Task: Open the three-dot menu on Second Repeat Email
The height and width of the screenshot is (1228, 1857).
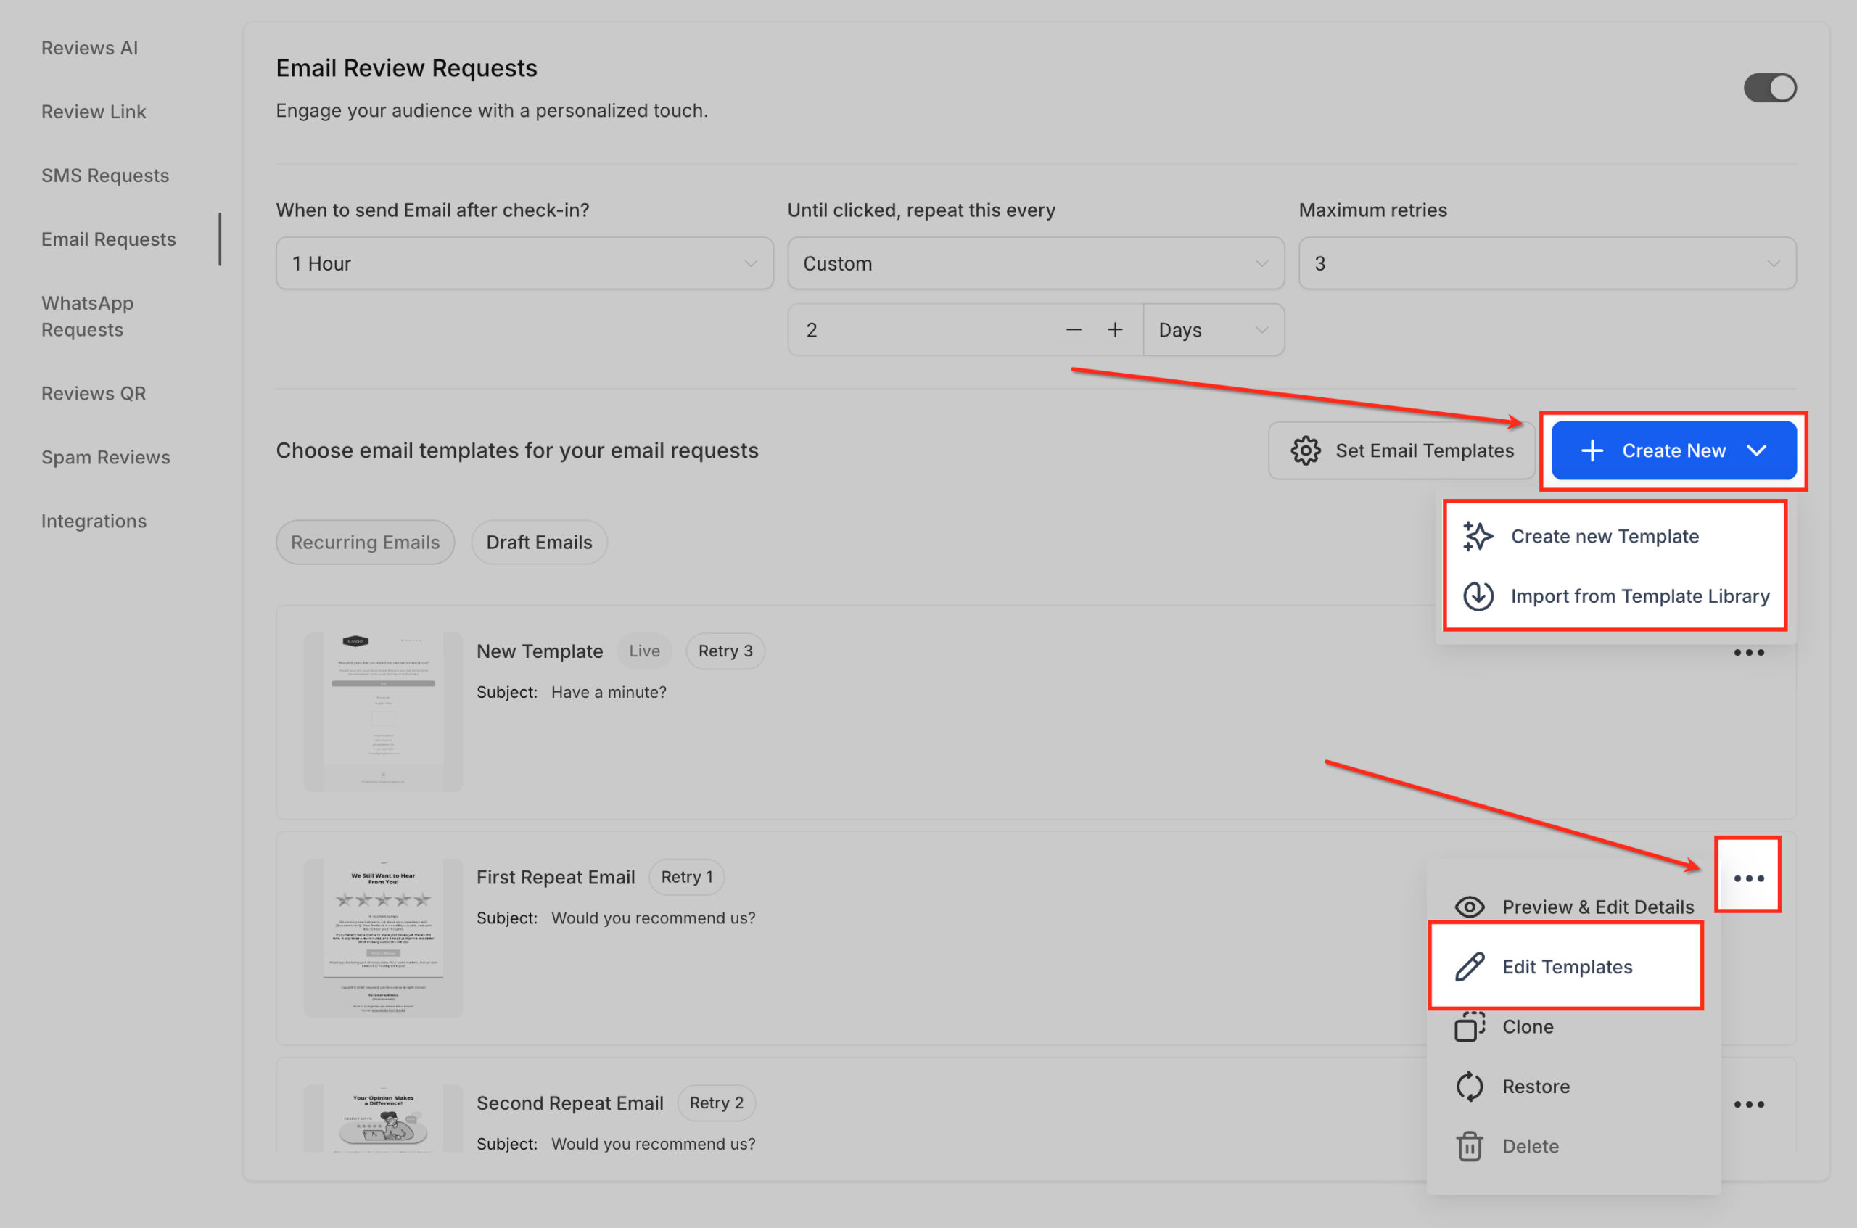Action: [x=1749, y=1104]
